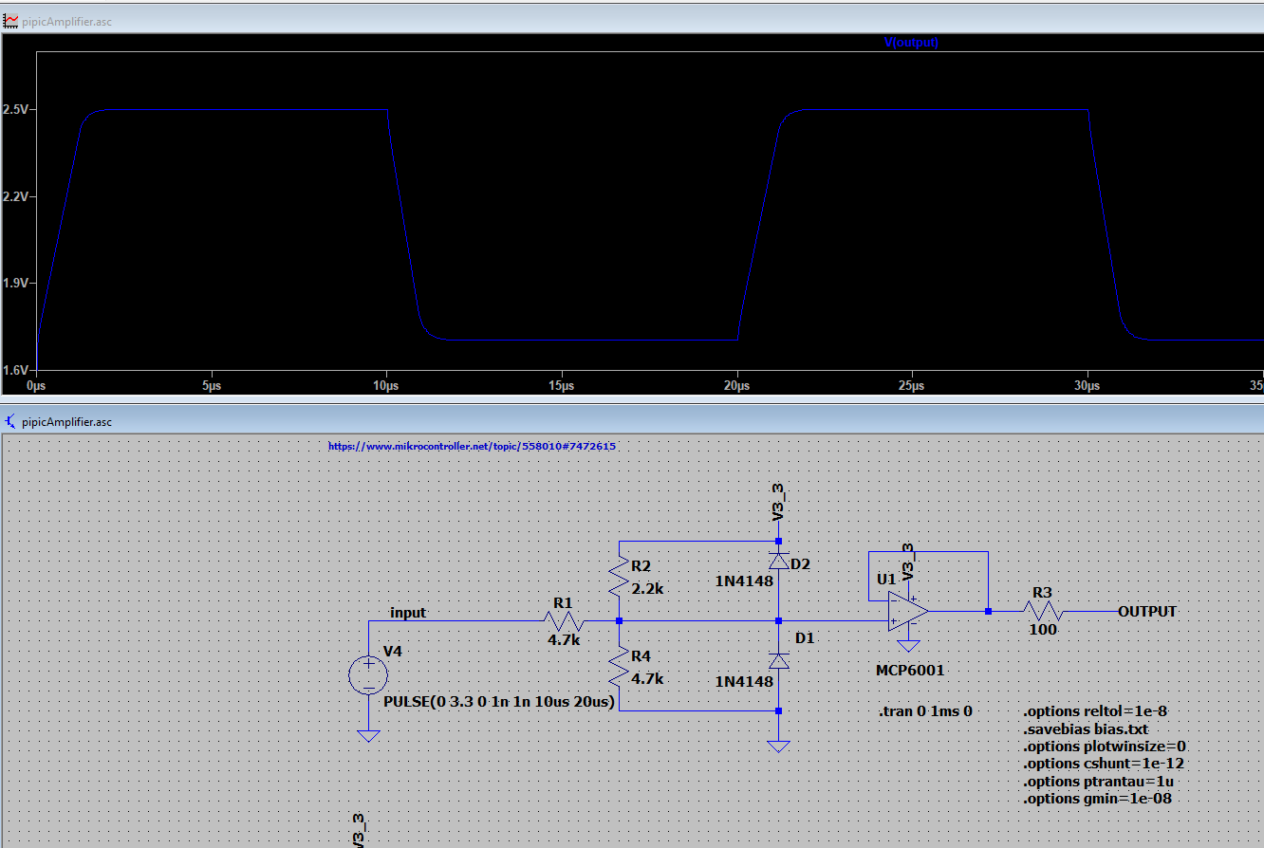This screenshot has width=1264, height=848.
Task: Select diode D2 1N4148 symbol
Action: [x=778, y=562]
